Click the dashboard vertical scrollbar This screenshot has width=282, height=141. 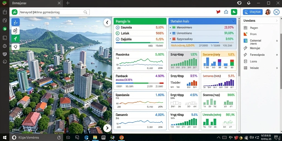(239, 48)
